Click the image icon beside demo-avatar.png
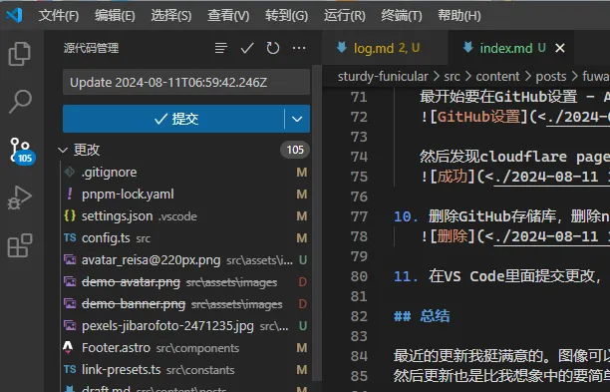This screenshot has height=392, width=610. point(70,281)
